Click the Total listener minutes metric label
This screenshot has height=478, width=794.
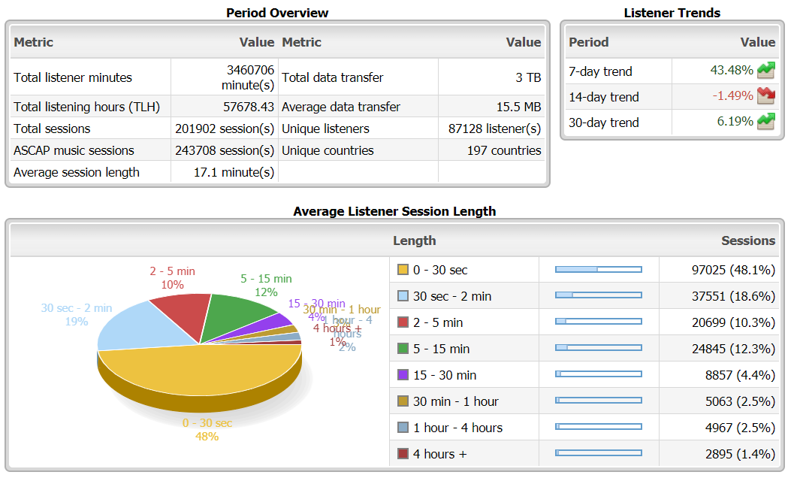click(72, 77)
